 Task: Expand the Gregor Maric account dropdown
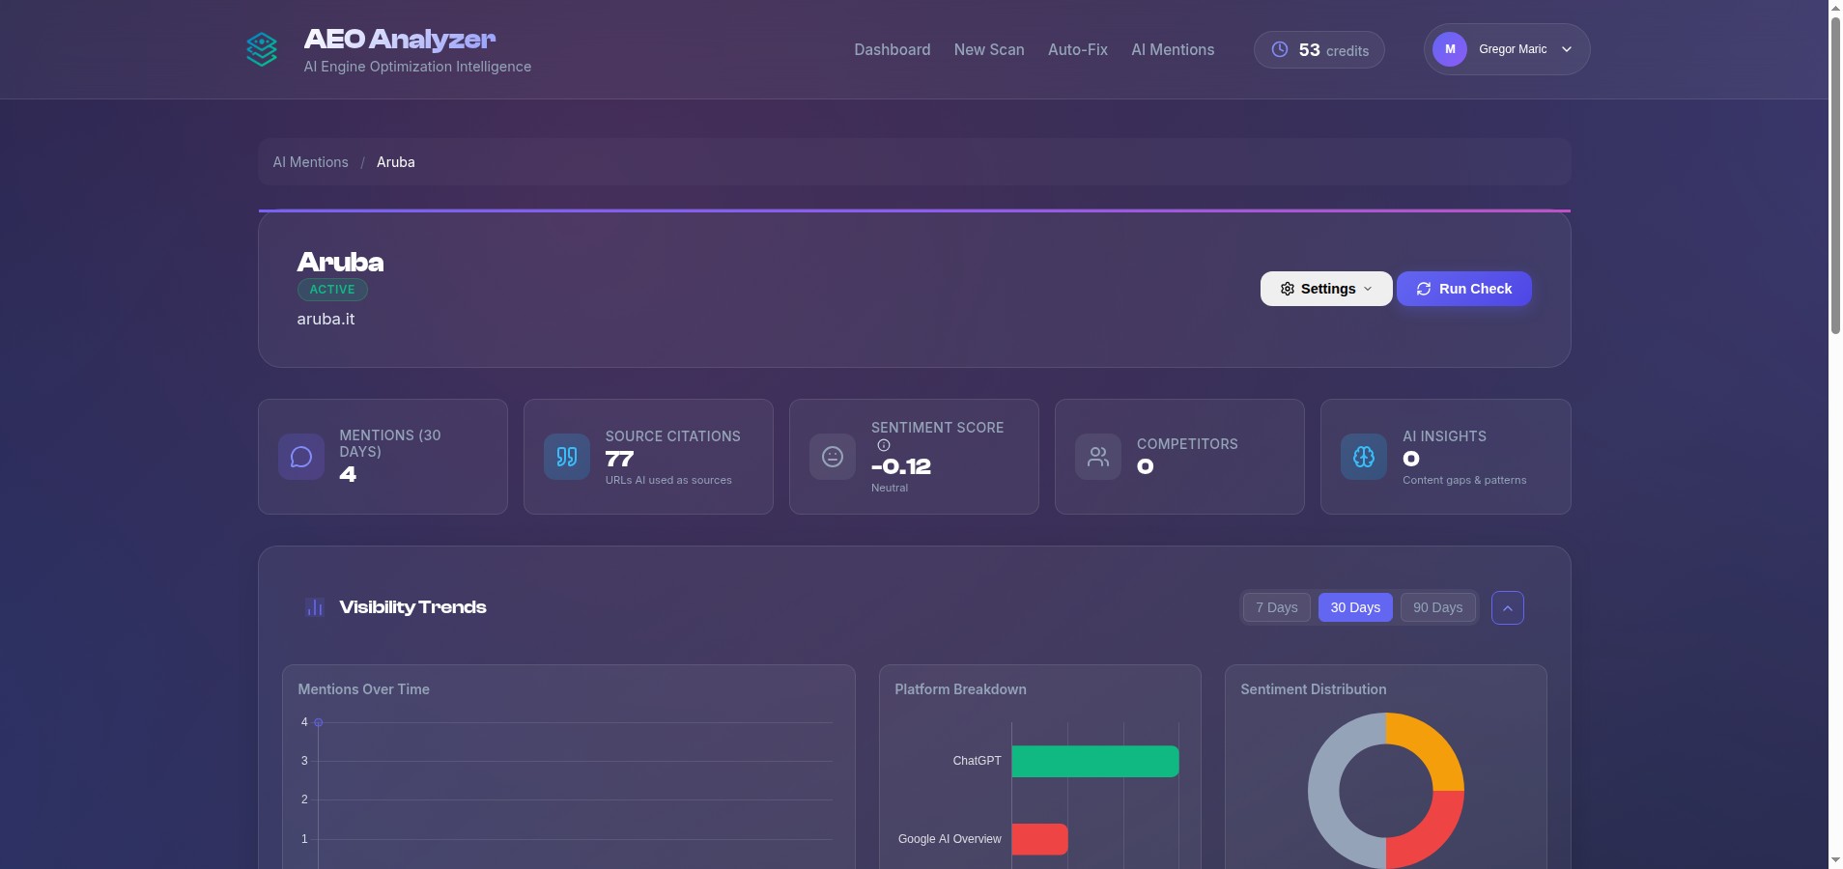pyautogui.click(x=1505, y=49)
